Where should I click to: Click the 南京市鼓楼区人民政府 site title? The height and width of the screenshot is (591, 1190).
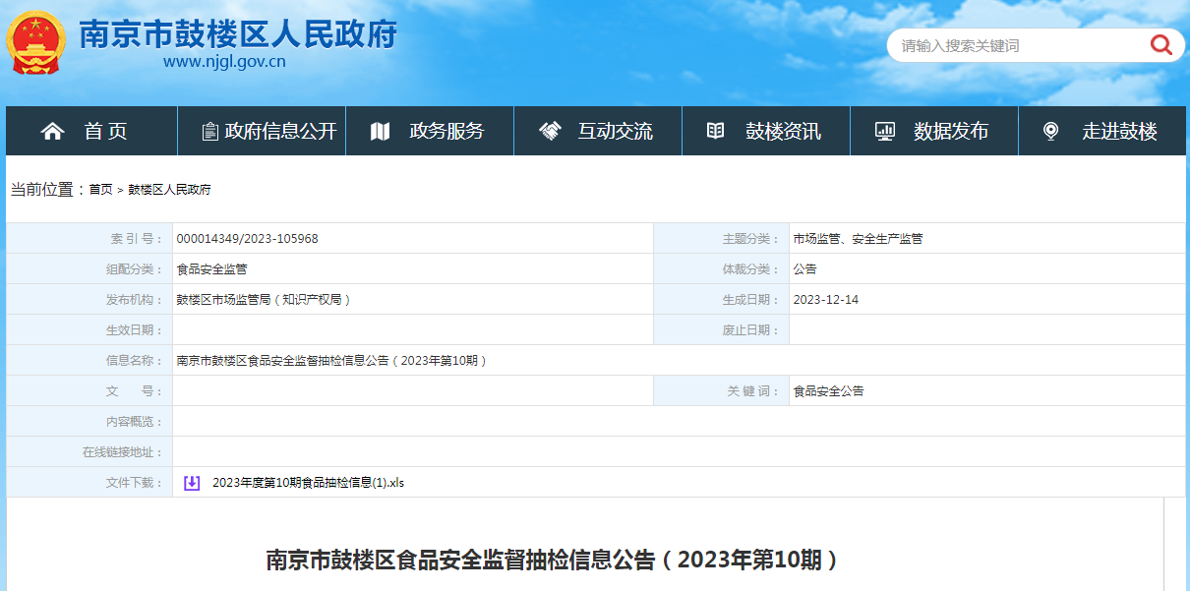(x=237, y=33)
